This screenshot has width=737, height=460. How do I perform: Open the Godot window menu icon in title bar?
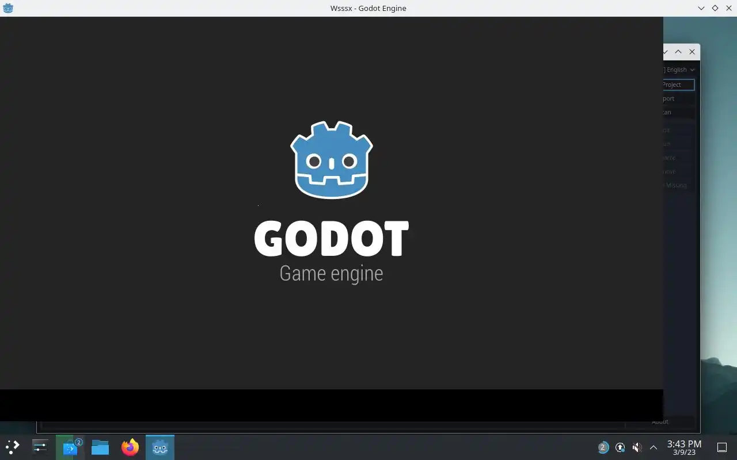click(x=8, y=8)
